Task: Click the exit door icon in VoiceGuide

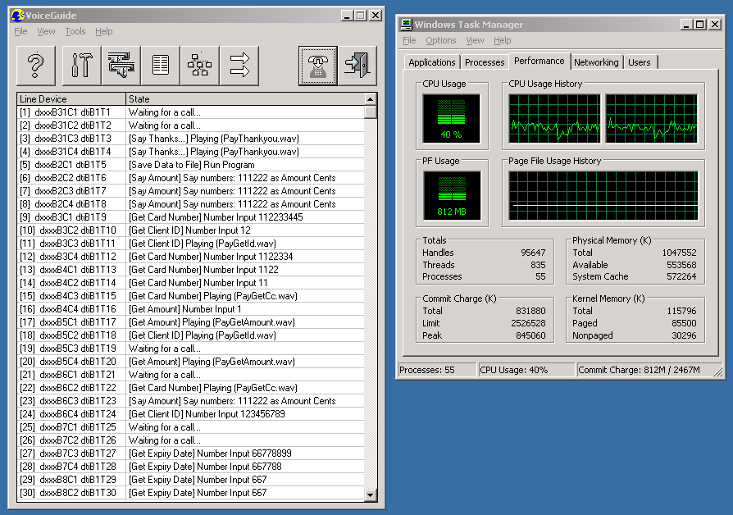Action: [x=357, y=66]
